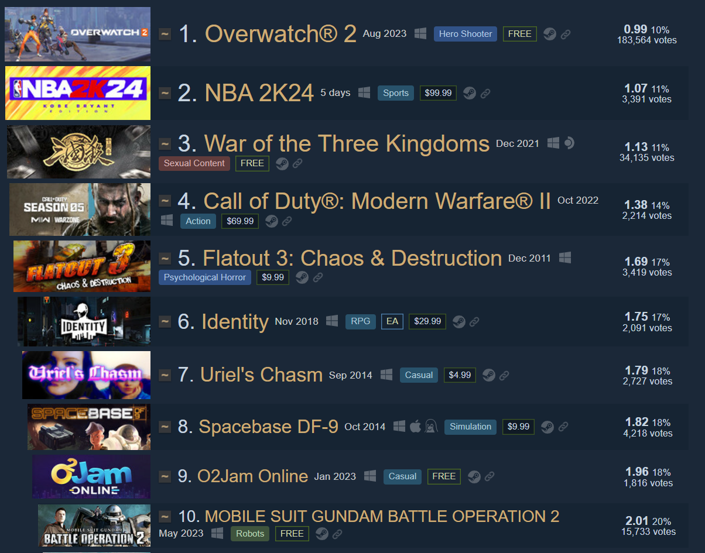The height and width of the screenshot is (553, 705).
Task: Click the $69.99 price for Call of Duty
Action: click(x=240, y=221)
